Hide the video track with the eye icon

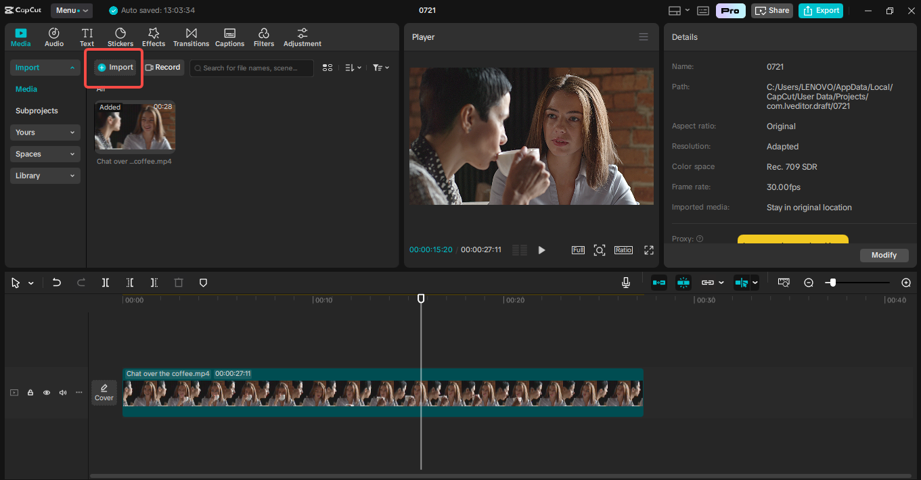46,392
